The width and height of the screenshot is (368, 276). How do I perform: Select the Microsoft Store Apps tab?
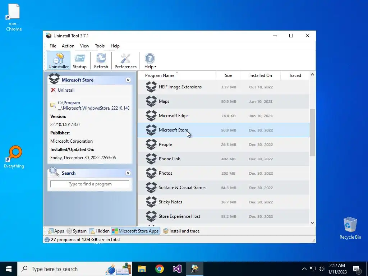click(x=135, y=231)
